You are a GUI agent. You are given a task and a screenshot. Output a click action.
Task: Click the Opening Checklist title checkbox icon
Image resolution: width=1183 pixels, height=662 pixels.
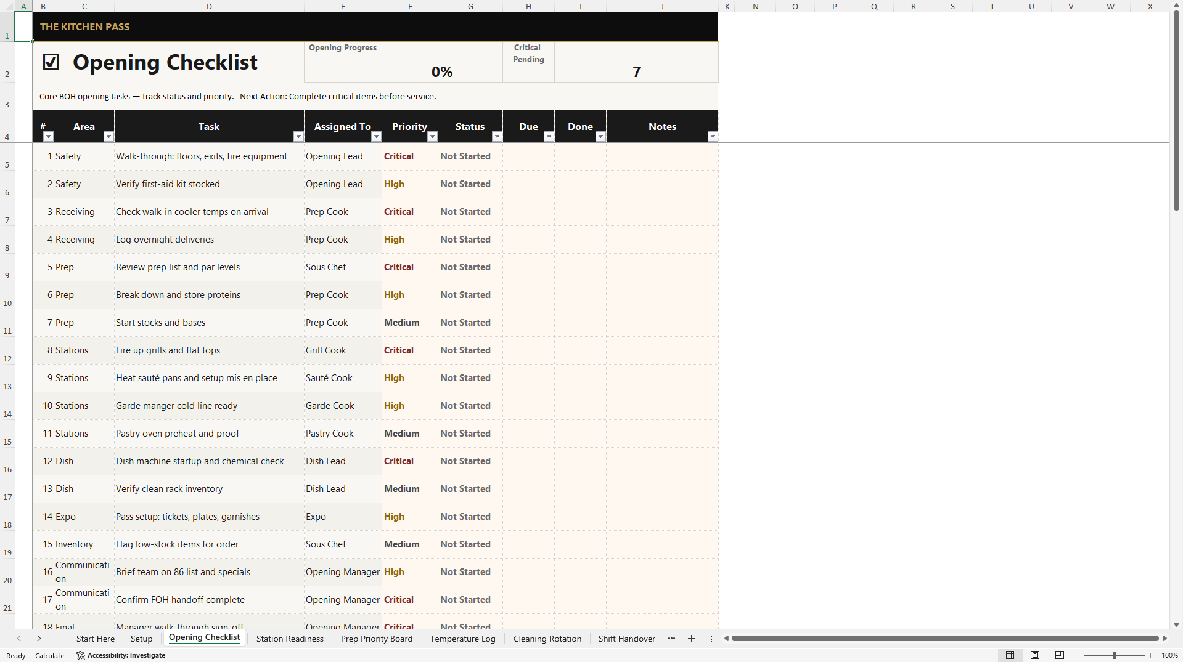pos(51,62)
